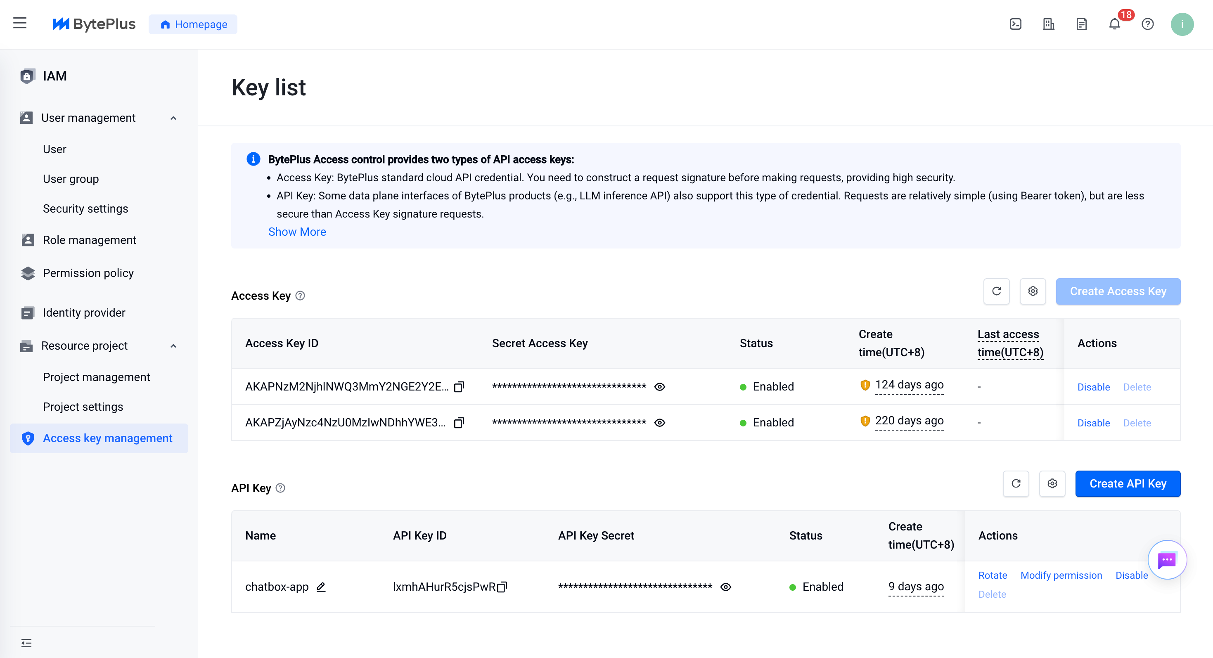Rotate the chatbox-app API key
The image size is (1213, 658).
click(993, 575)
